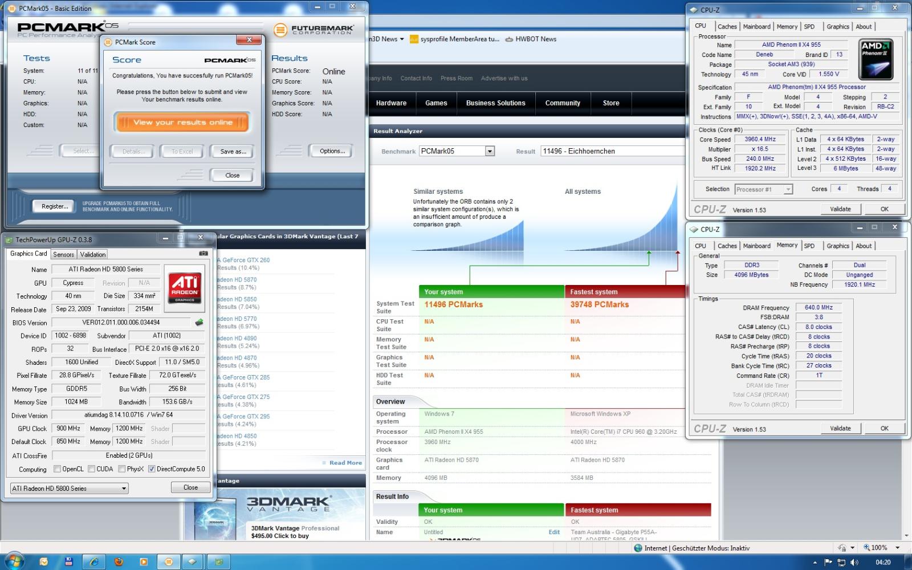Image resolution: width=912 pixels, height=570 pixels.
Task: Click the save disk icon in taskbar
Action: pyautogui.click(x=69, y=561)
